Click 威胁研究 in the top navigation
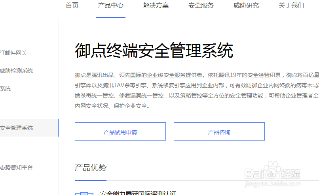 pyautogui.click(x=246, y=6)
